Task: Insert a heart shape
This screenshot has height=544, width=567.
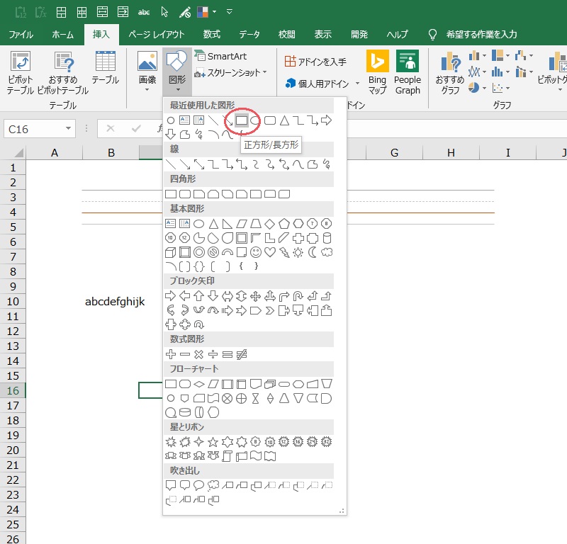Action: coord(270,252)
